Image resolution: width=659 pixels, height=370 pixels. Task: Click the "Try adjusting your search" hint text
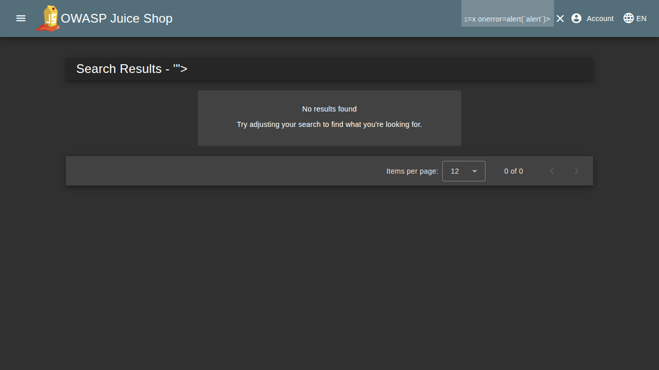[x=329, y=124]
